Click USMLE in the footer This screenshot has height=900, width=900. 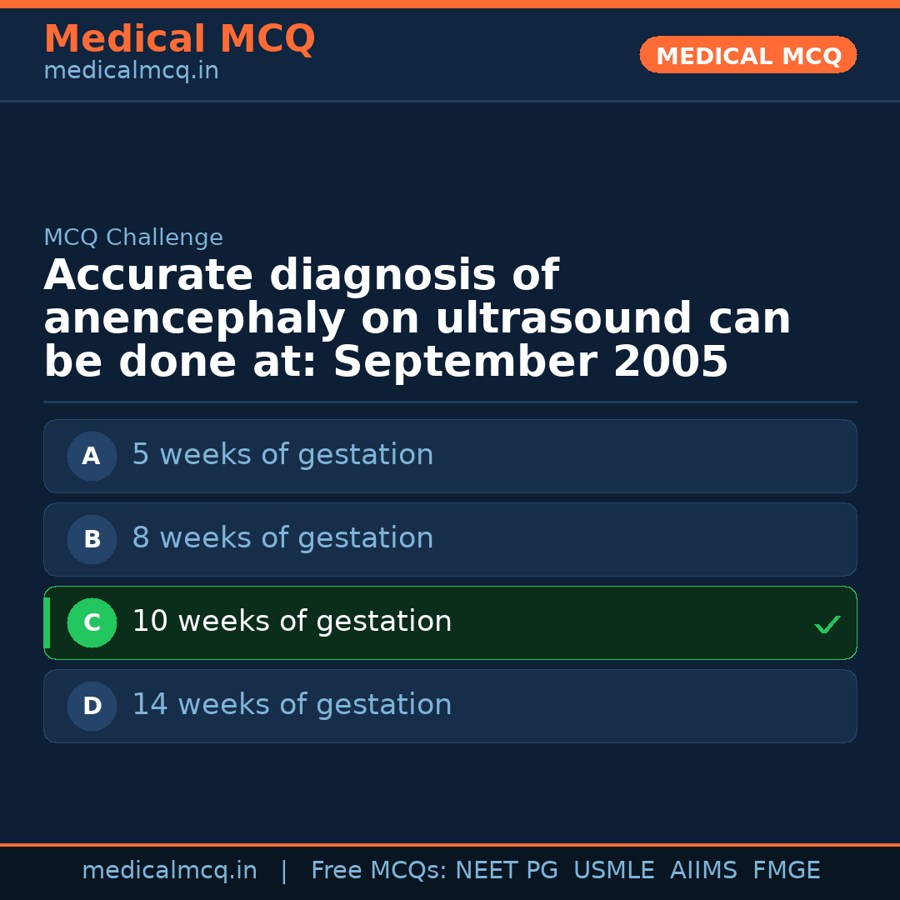click(x=613, y=871)
